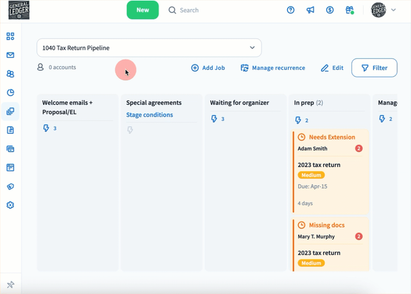Open Manage recurrence
The image size is (411, 294).
click(x=273, y=68)
